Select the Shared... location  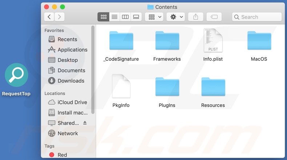pyautogui.click(x=68, y=123)
